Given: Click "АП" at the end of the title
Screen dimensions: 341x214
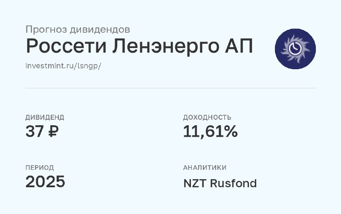Looking at the screenshot, I should [239, 47].
